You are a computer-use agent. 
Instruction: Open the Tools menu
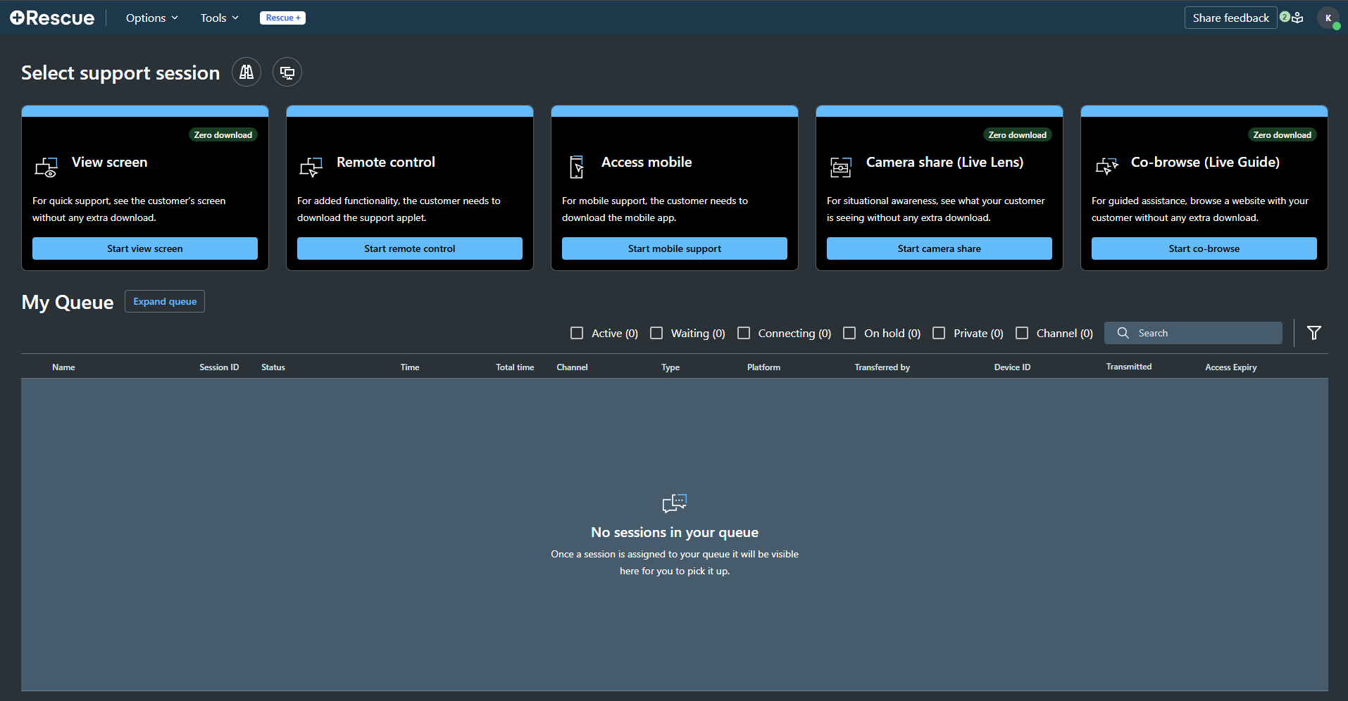(x=219, y=18)
